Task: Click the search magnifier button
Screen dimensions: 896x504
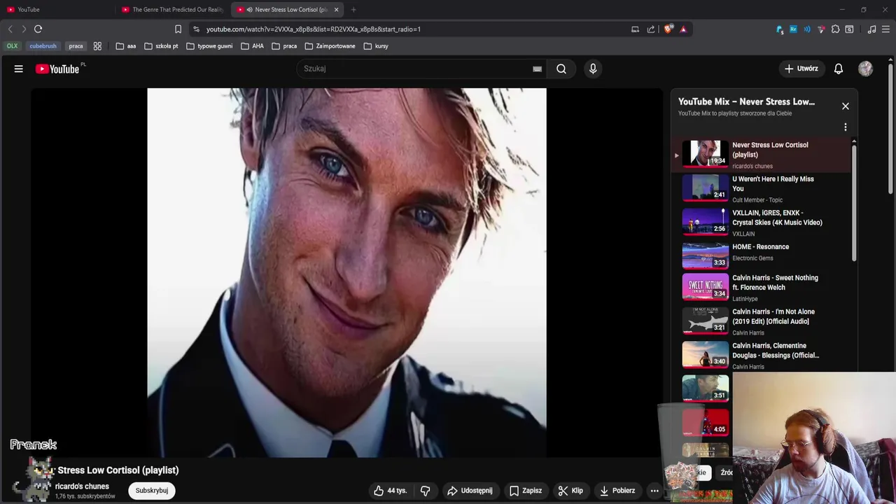Action: click(x=561, y=69)
